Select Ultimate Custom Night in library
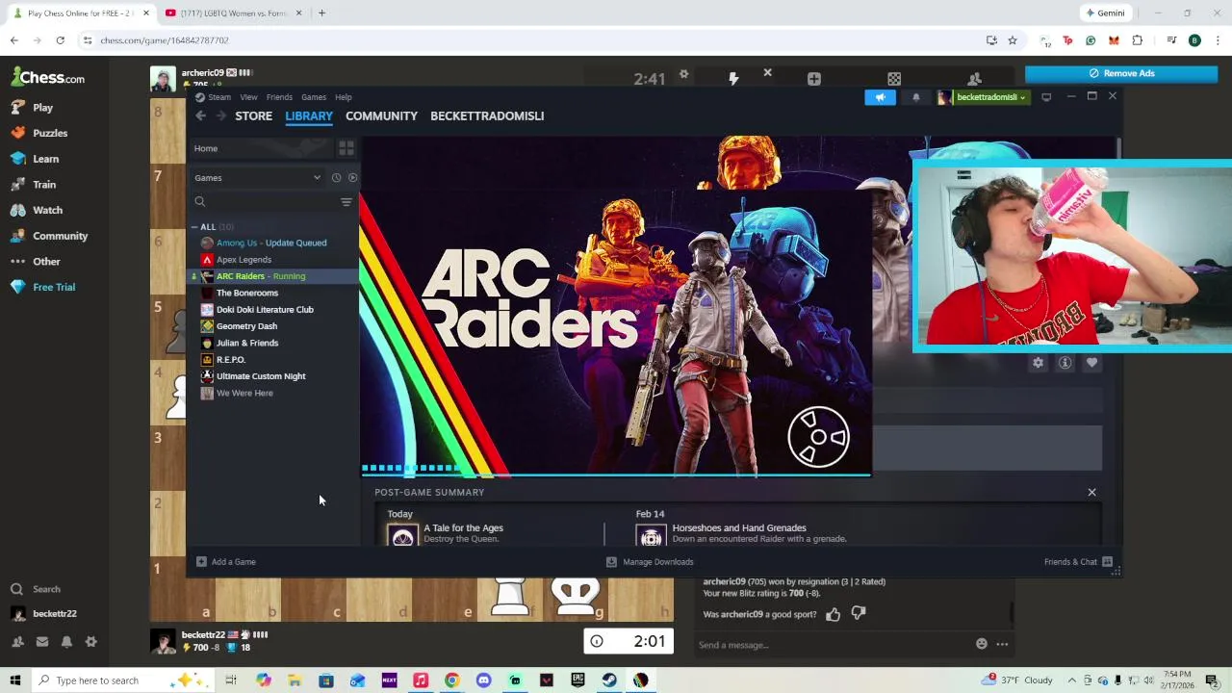Viewport: 1232px width, 693px height. point(261,376)
